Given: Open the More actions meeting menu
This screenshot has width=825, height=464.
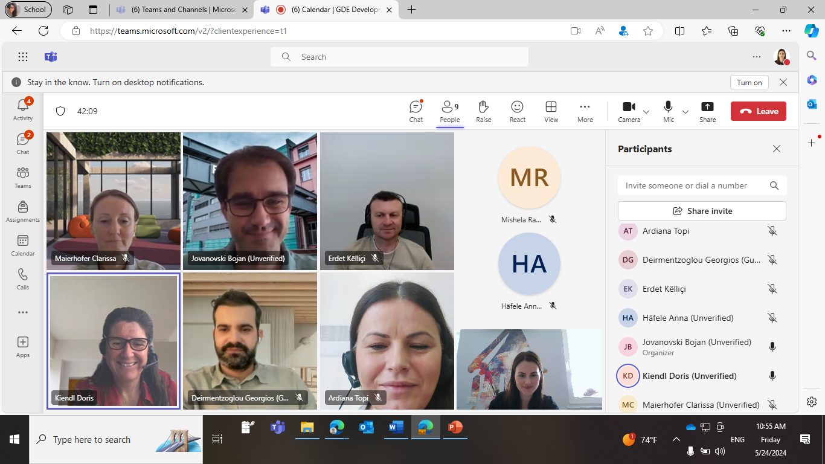Looking at the screenshot, I should pos(585,111).
